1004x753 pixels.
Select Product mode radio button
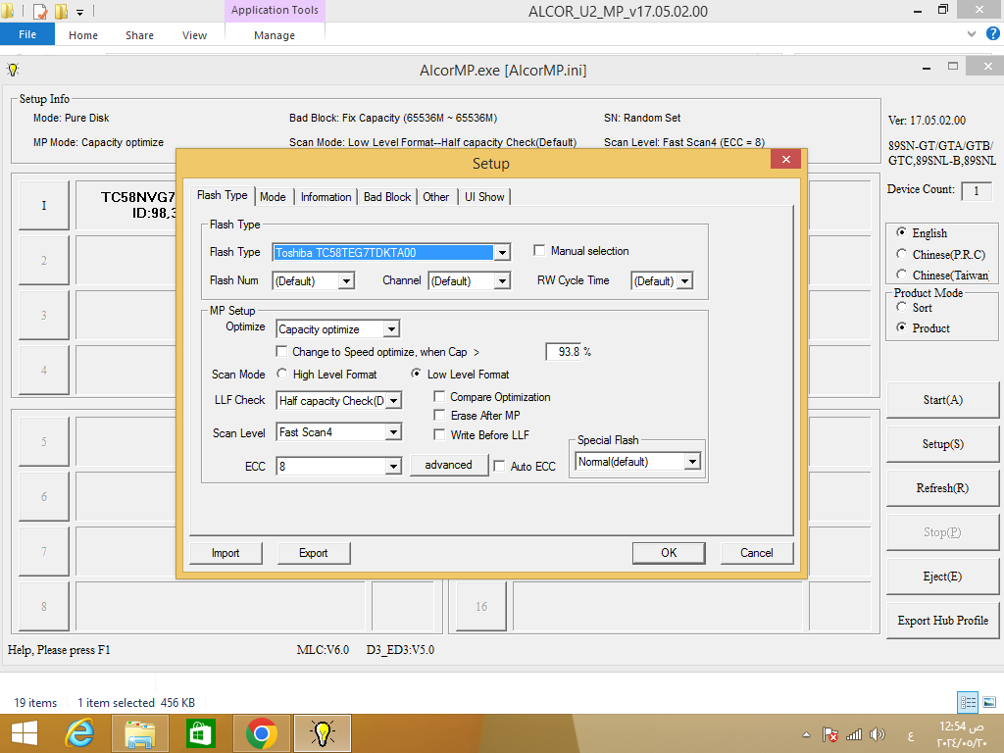[902, 327]
